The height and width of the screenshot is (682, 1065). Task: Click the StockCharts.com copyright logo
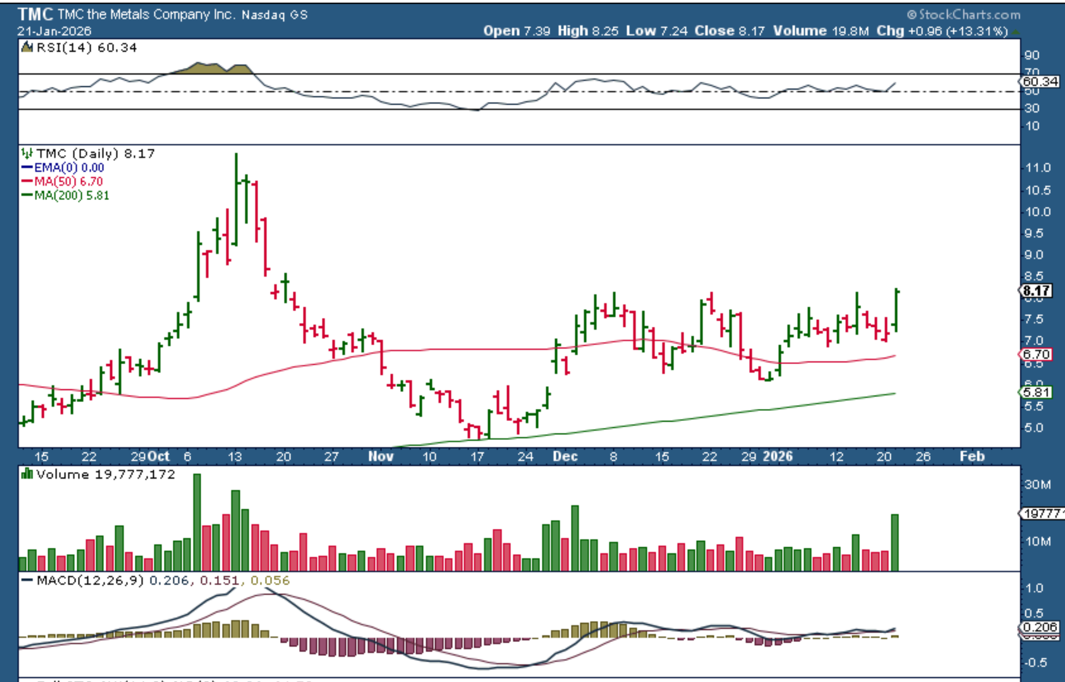click(963, 15)
